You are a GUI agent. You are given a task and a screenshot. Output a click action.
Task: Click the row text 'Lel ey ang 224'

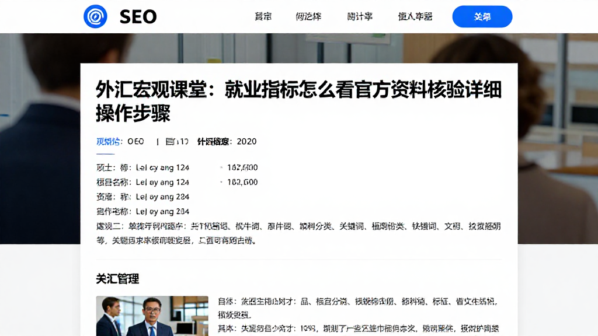coord(162,197)
